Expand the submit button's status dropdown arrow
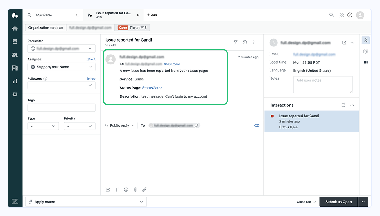The image size is (380, 216). coord(363,201)
